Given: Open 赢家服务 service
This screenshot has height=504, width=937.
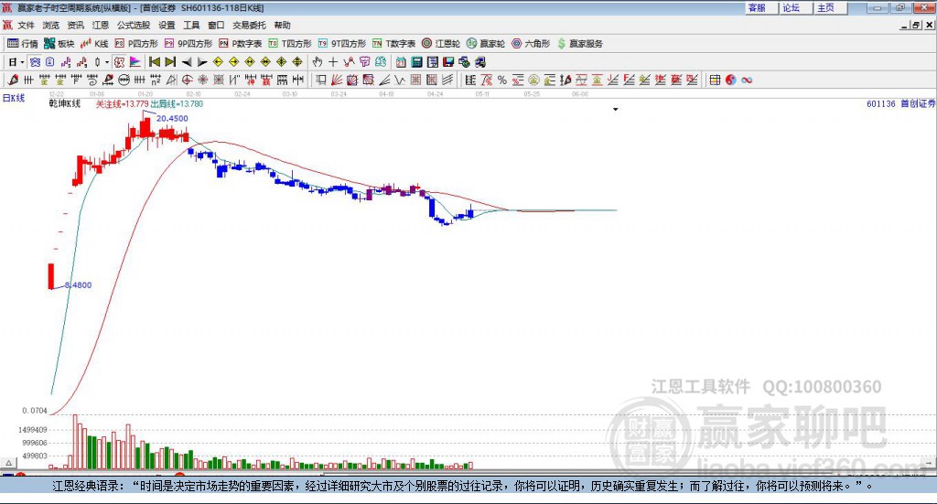Looking at the screenshot, I should click(x=580, y=44).
